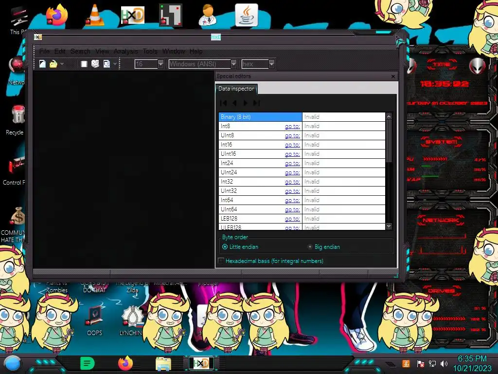Go to next byte in Data inspector
This screenshot has height=374, width=498.
[245, 103]
